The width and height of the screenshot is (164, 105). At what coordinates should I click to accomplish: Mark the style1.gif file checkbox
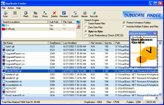point(4,46)
